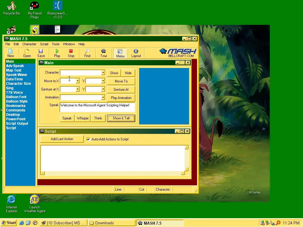Click Internet Explorer quick launch icon
Viewport: 303px width, 227px height.
point(21,223)
